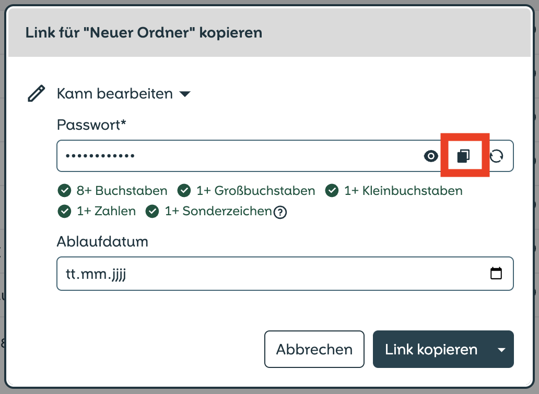Image resolution: width=539 pixels, height=394 pixels.
Task: Click the 1+ Großbuchstaben checkmark
Action: click(184, 190)
